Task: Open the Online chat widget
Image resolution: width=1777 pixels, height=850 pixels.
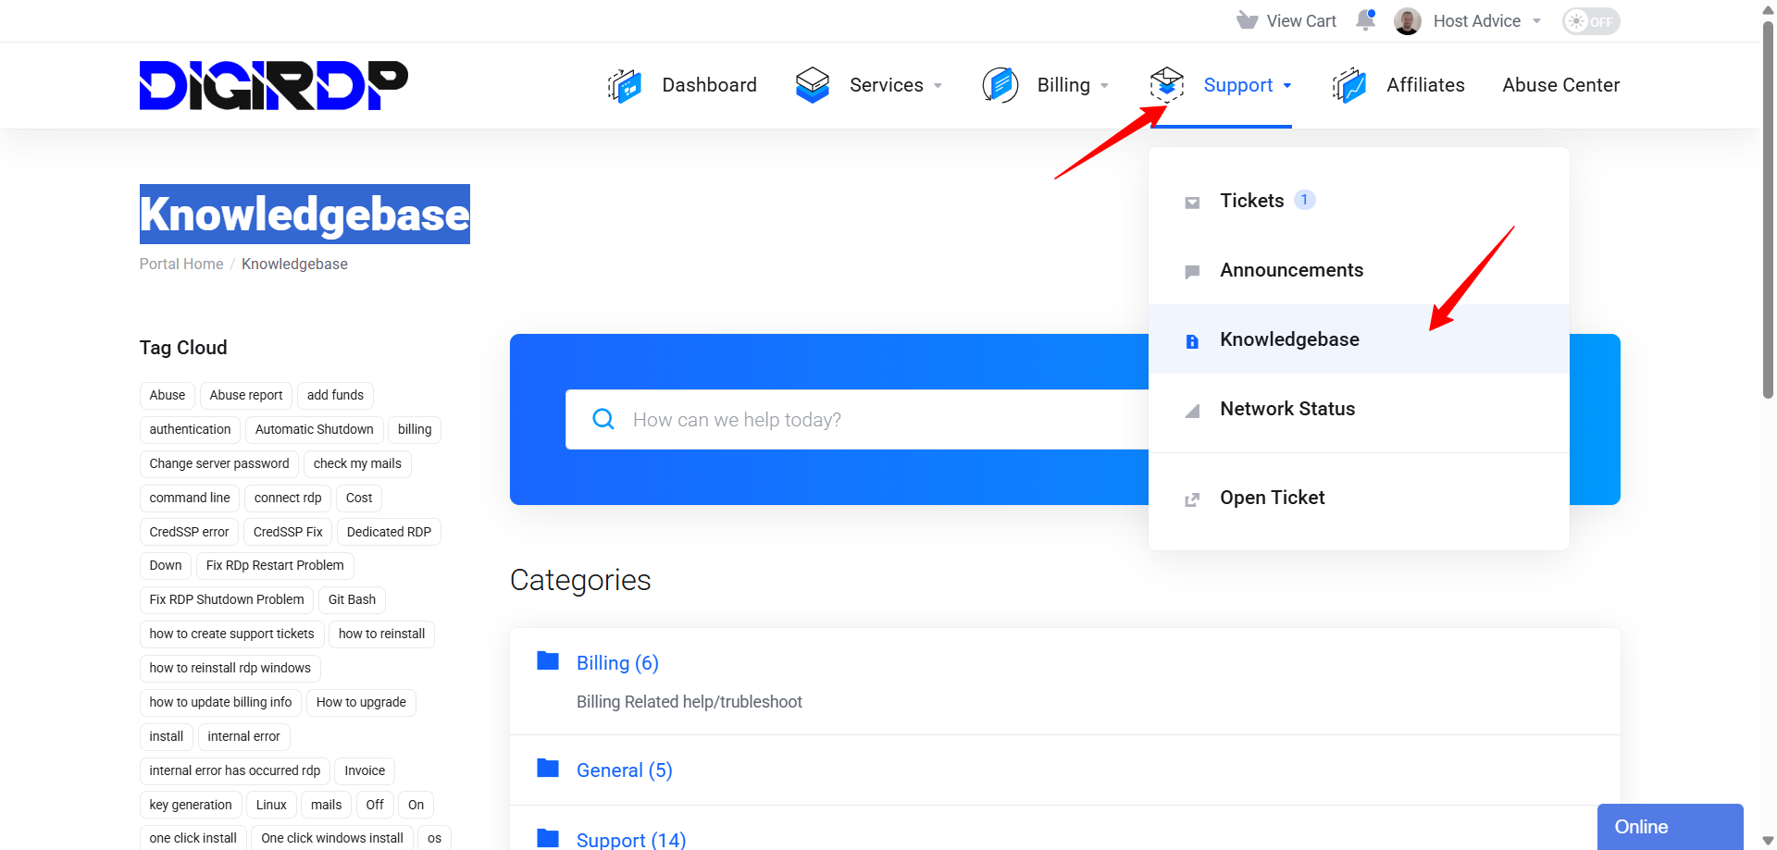Action: (x=1670, y=827)
